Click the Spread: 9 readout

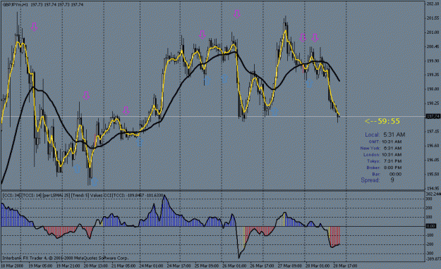click(x=377, y=180)
